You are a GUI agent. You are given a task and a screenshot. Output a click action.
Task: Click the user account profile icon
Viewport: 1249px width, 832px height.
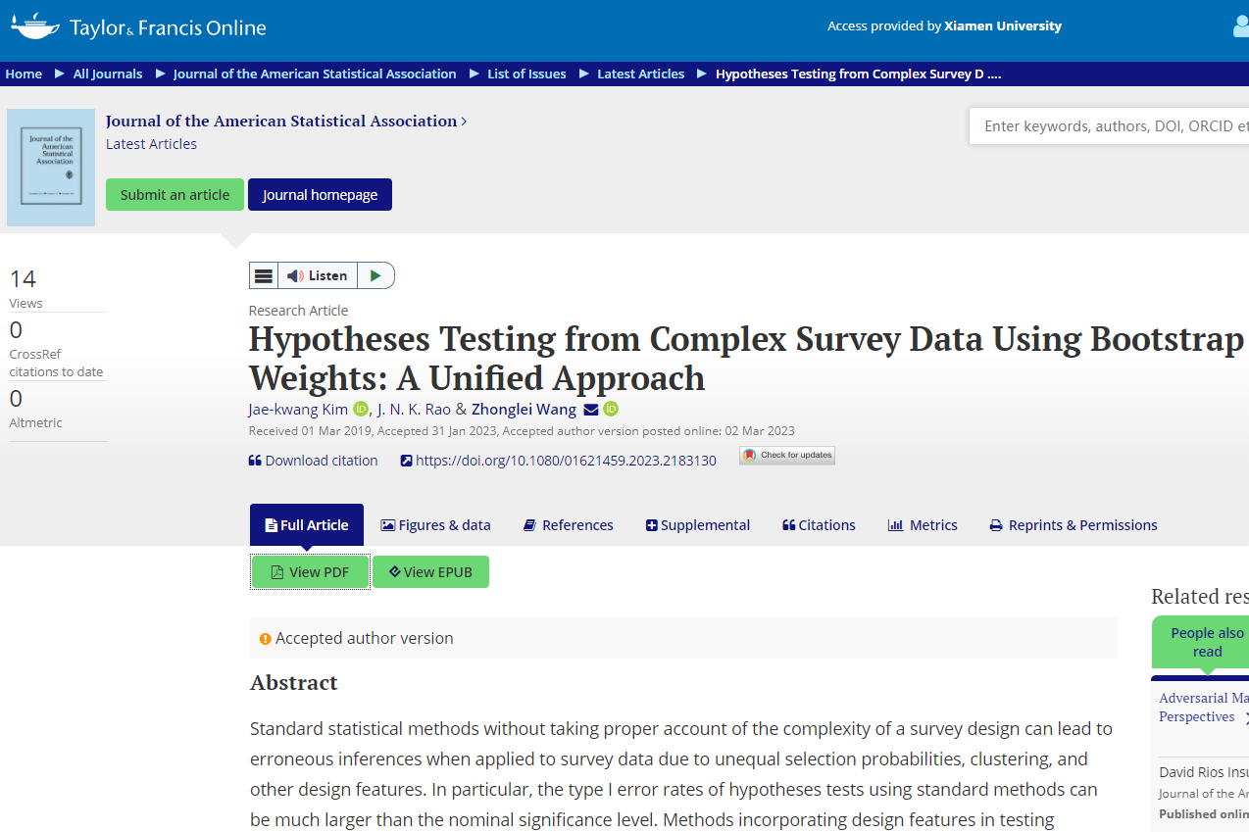[1240, 27]
